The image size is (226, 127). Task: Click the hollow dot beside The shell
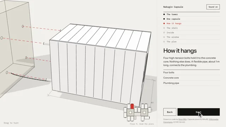pos(164,28)
